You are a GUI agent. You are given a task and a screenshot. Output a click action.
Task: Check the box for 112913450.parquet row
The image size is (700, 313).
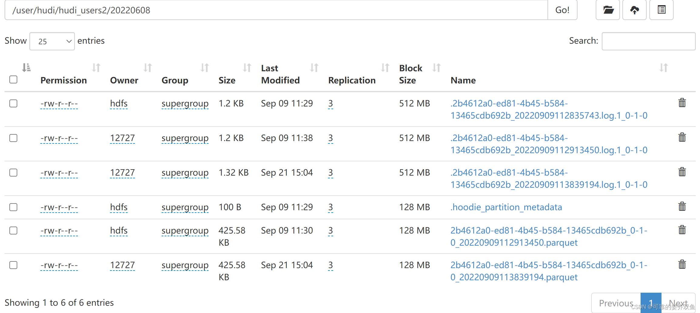[13, 231]
